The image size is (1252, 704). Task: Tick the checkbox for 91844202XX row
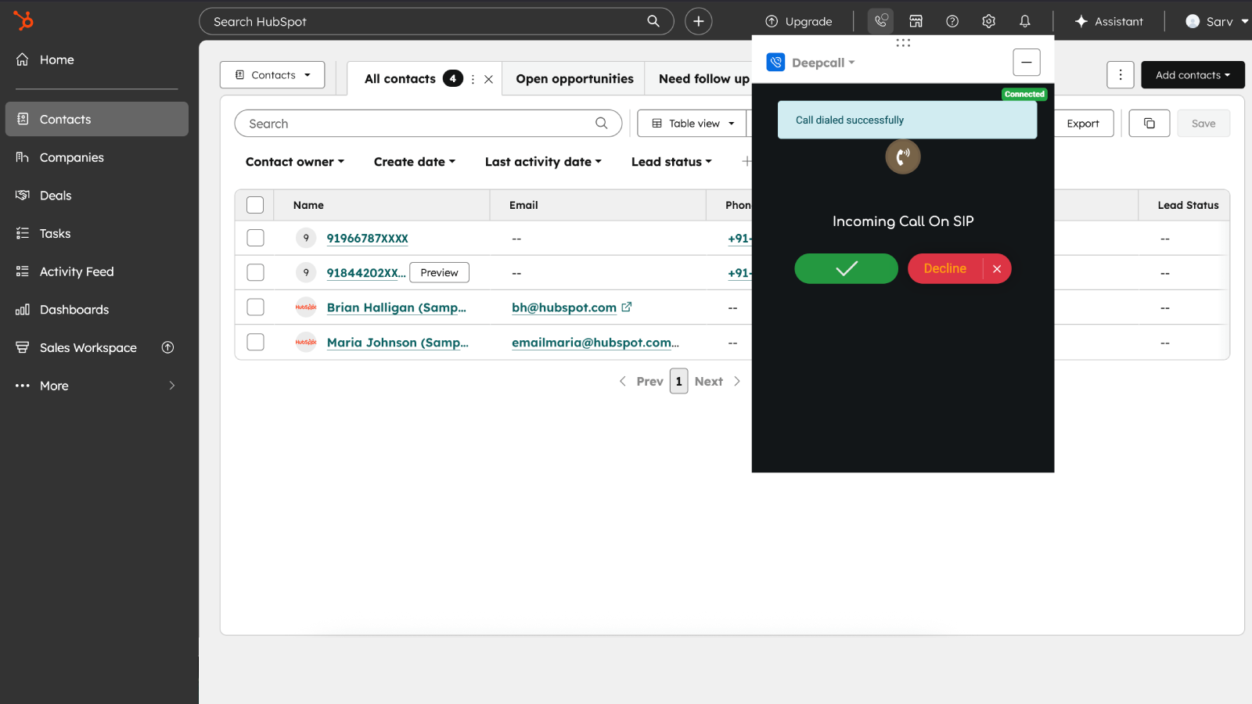pyautogui.click(x=255, y=272)
